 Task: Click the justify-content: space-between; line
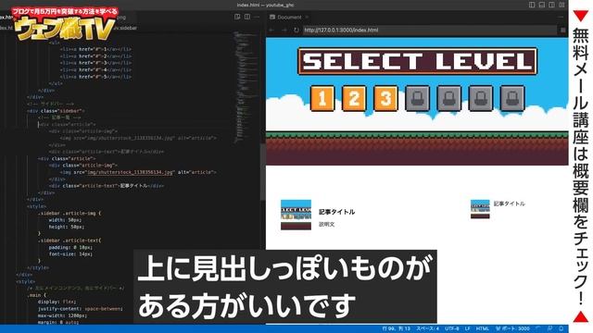click(81, 308)
